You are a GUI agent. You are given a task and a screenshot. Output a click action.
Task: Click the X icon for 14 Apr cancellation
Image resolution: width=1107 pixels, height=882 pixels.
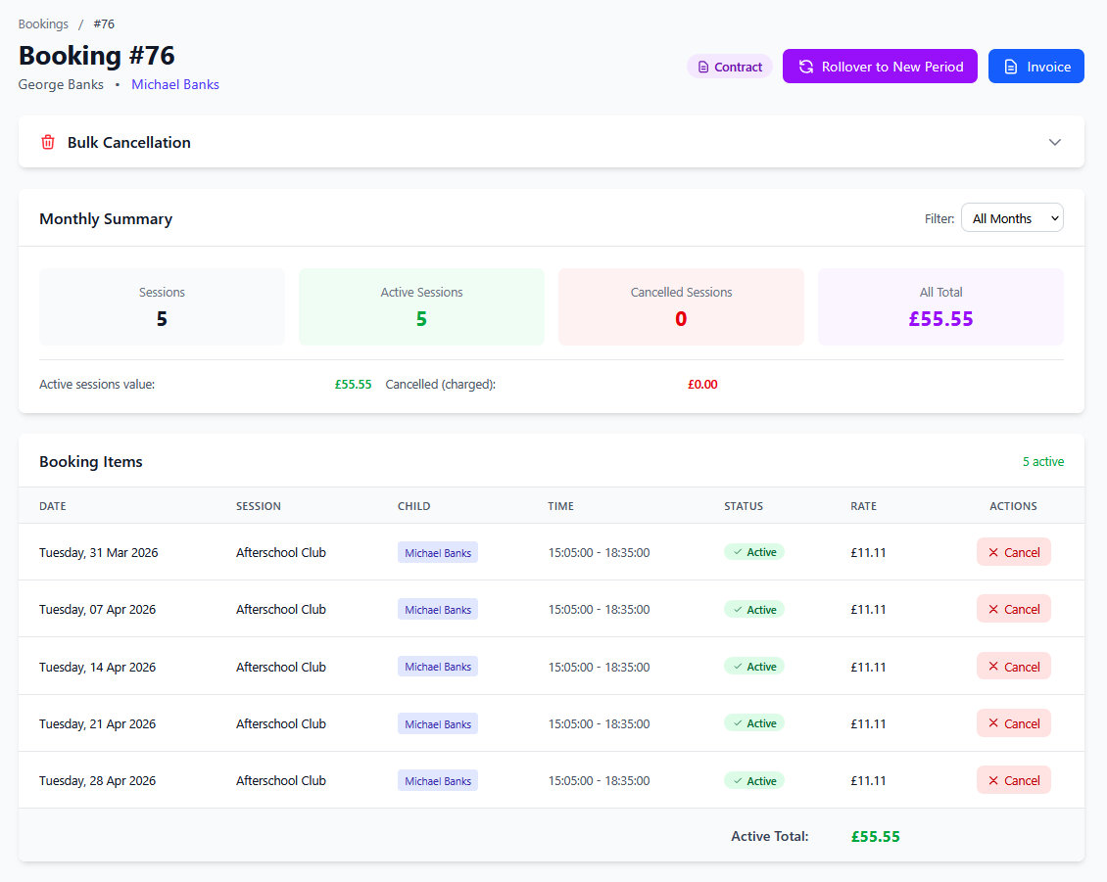point(993,667)
